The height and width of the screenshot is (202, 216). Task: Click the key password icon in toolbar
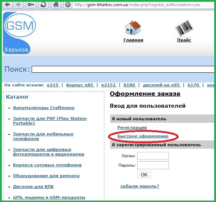click(32, 5)
